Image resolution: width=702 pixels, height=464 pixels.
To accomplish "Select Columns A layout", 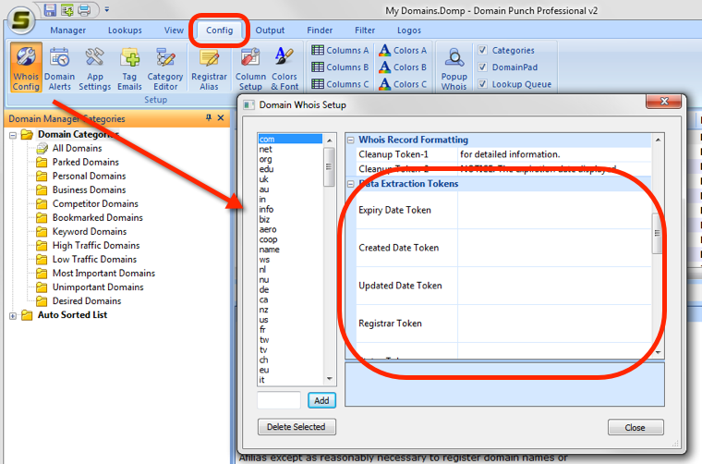I will (x=340, y=50).
